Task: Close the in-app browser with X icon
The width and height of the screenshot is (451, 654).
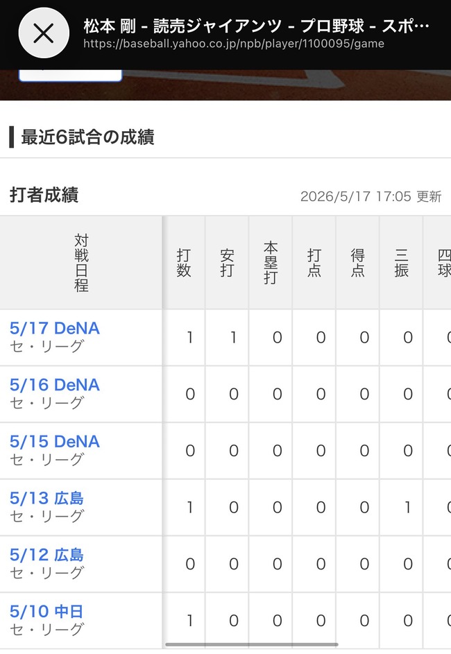Action: pyautogui.click(x=44, y=33)
